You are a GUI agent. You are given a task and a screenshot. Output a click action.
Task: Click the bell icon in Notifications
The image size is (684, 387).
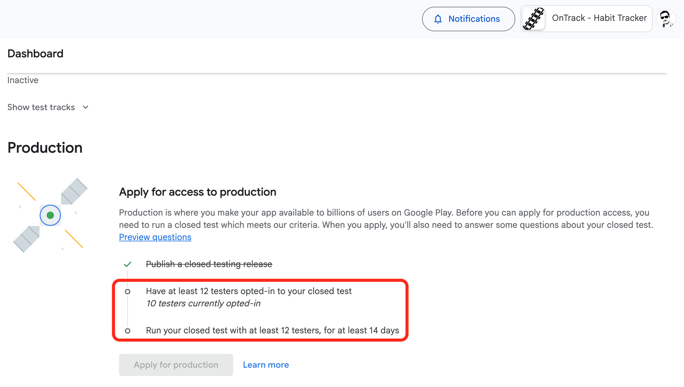[438, 19]
